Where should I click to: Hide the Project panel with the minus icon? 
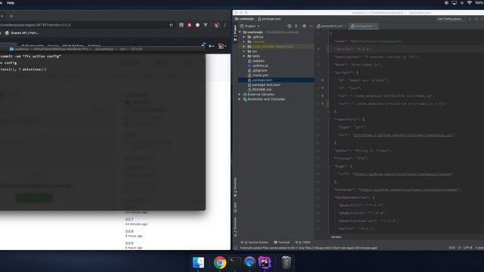pyautogui.click(x=311, y=26)
